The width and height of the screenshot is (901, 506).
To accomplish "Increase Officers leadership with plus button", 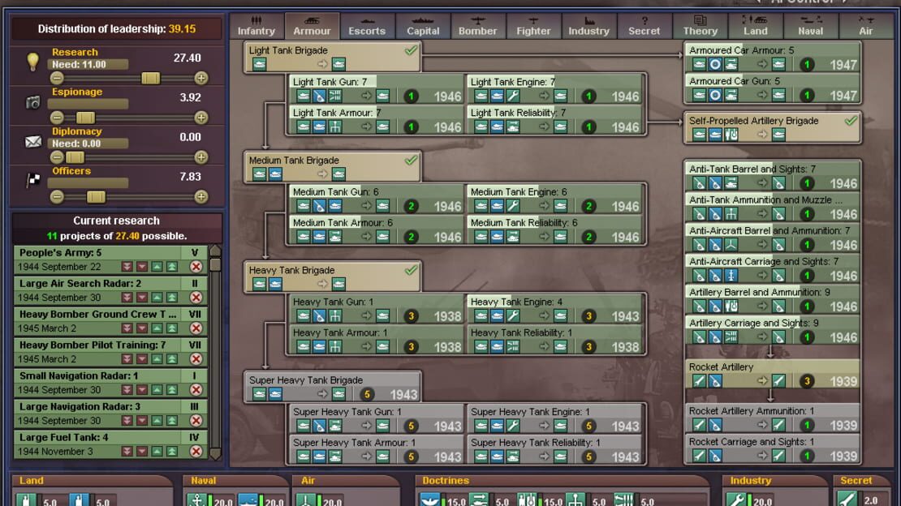I will [200, 196].
